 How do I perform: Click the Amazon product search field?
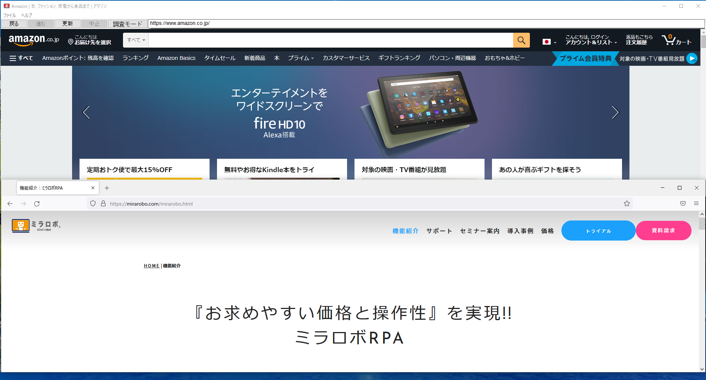point(331,40)
